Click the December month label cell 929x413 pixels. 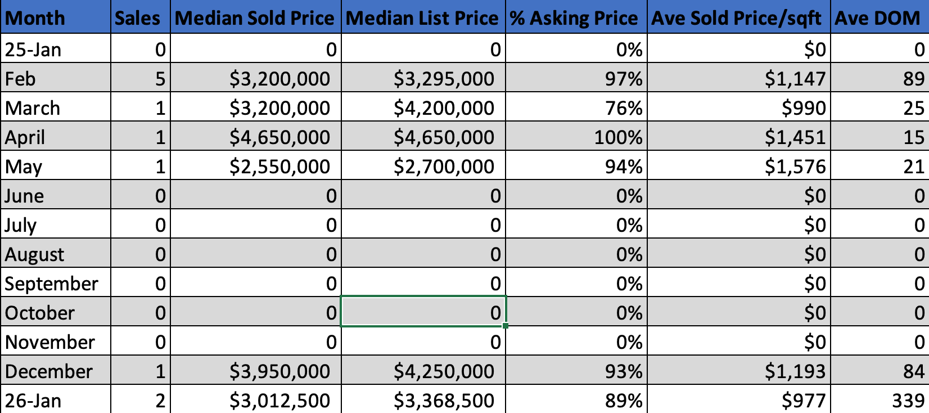[55, 371]
